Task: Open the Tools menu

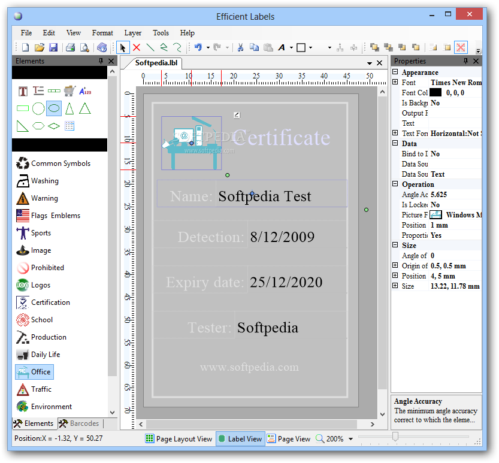Action: (161, 33)
